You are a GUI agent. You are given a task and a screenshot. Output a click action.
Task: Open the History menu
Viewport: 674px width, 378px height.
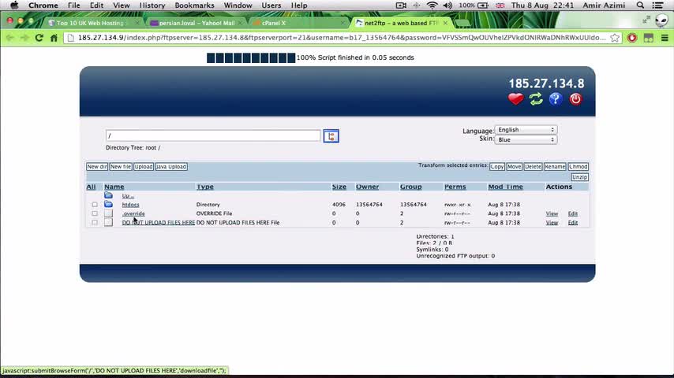pos(152,6)
